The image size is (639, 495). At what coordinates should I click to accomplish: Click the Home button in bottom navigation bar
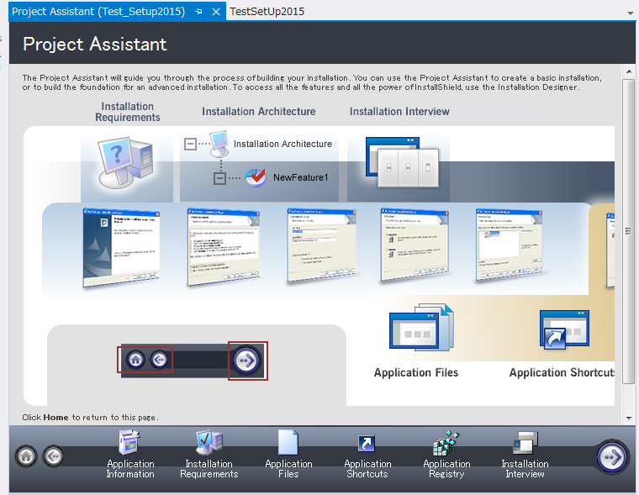coord(27,456)
